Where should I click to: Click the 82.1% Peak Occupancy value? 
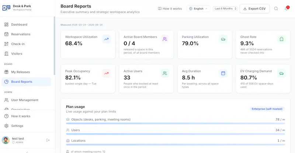point(73,78)
